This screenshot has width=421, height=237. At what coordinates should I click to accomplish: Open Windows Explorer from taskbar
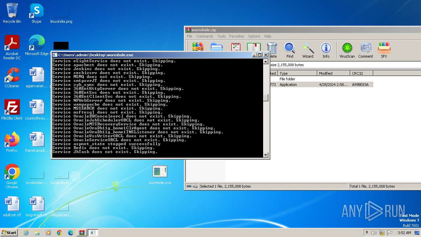point(37,233)
